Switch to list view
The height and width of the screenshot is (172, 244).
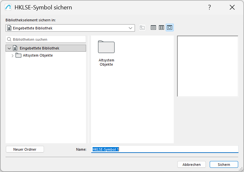pos(153,28)
